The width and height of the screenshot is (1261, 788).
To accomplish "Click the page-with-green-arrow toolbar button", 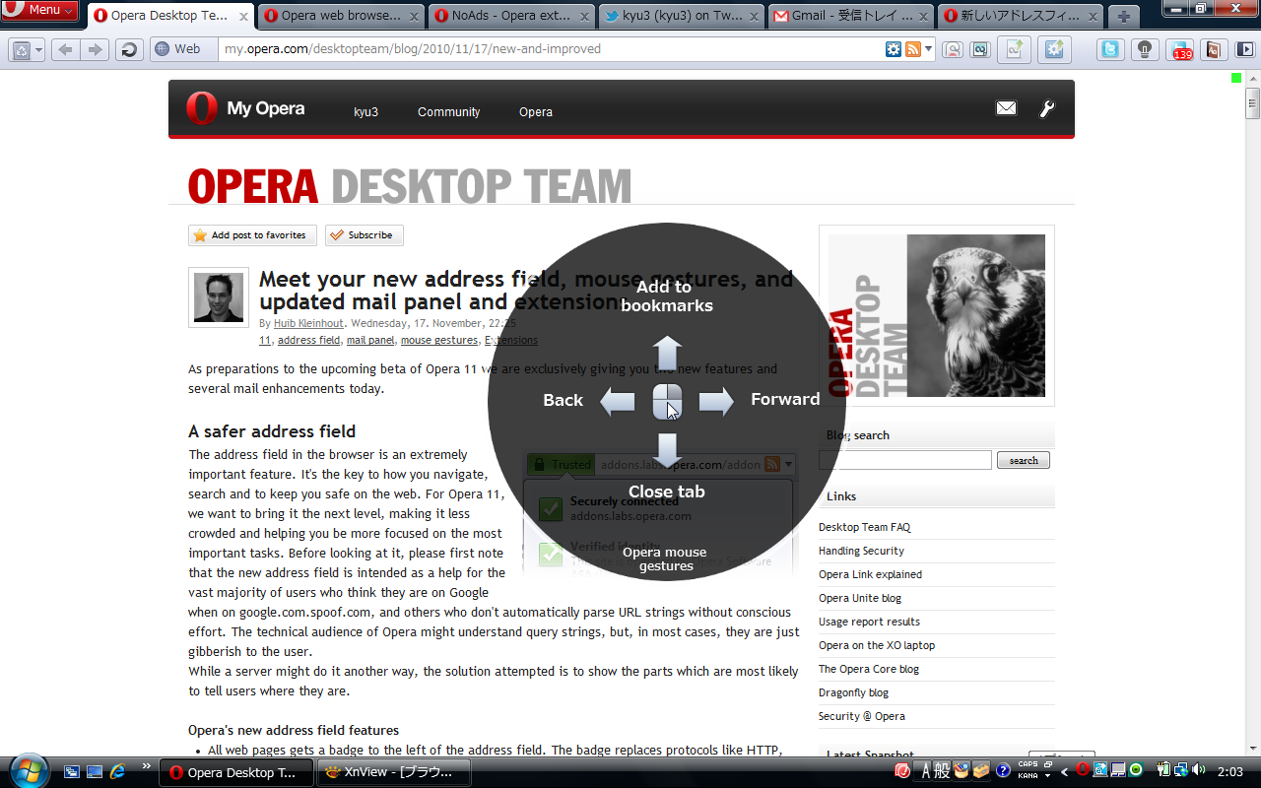I will tap(1014, 49).
